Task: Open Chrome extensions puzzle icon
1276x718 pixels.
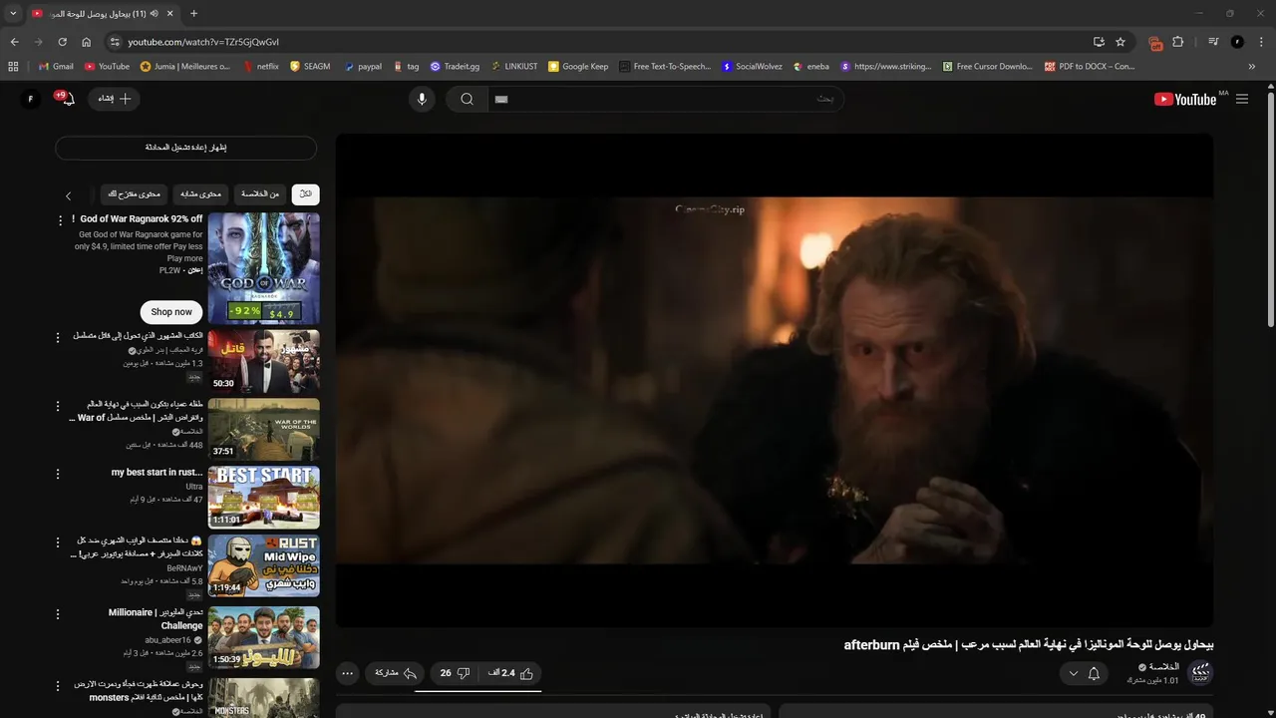Action: pyautogui.click(x=1178, y=42)
